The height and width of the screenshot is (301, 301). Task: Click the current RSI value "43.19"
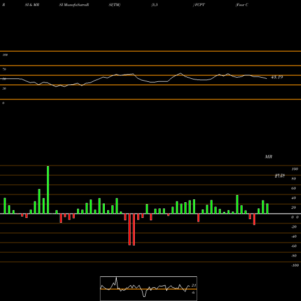[277, 77]
